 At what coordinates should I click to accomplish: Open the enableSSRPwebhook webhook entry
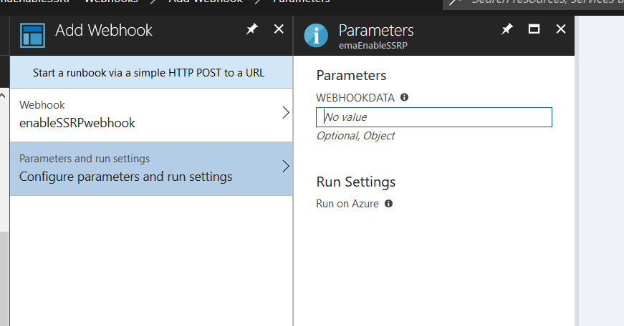point(77,122)
